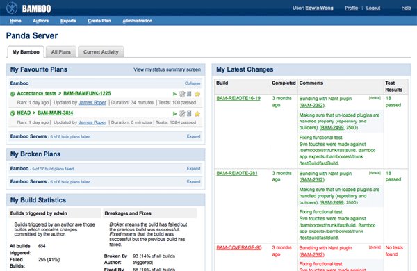View my status summary screen
417x271 pixels.
tap(167, 69)
